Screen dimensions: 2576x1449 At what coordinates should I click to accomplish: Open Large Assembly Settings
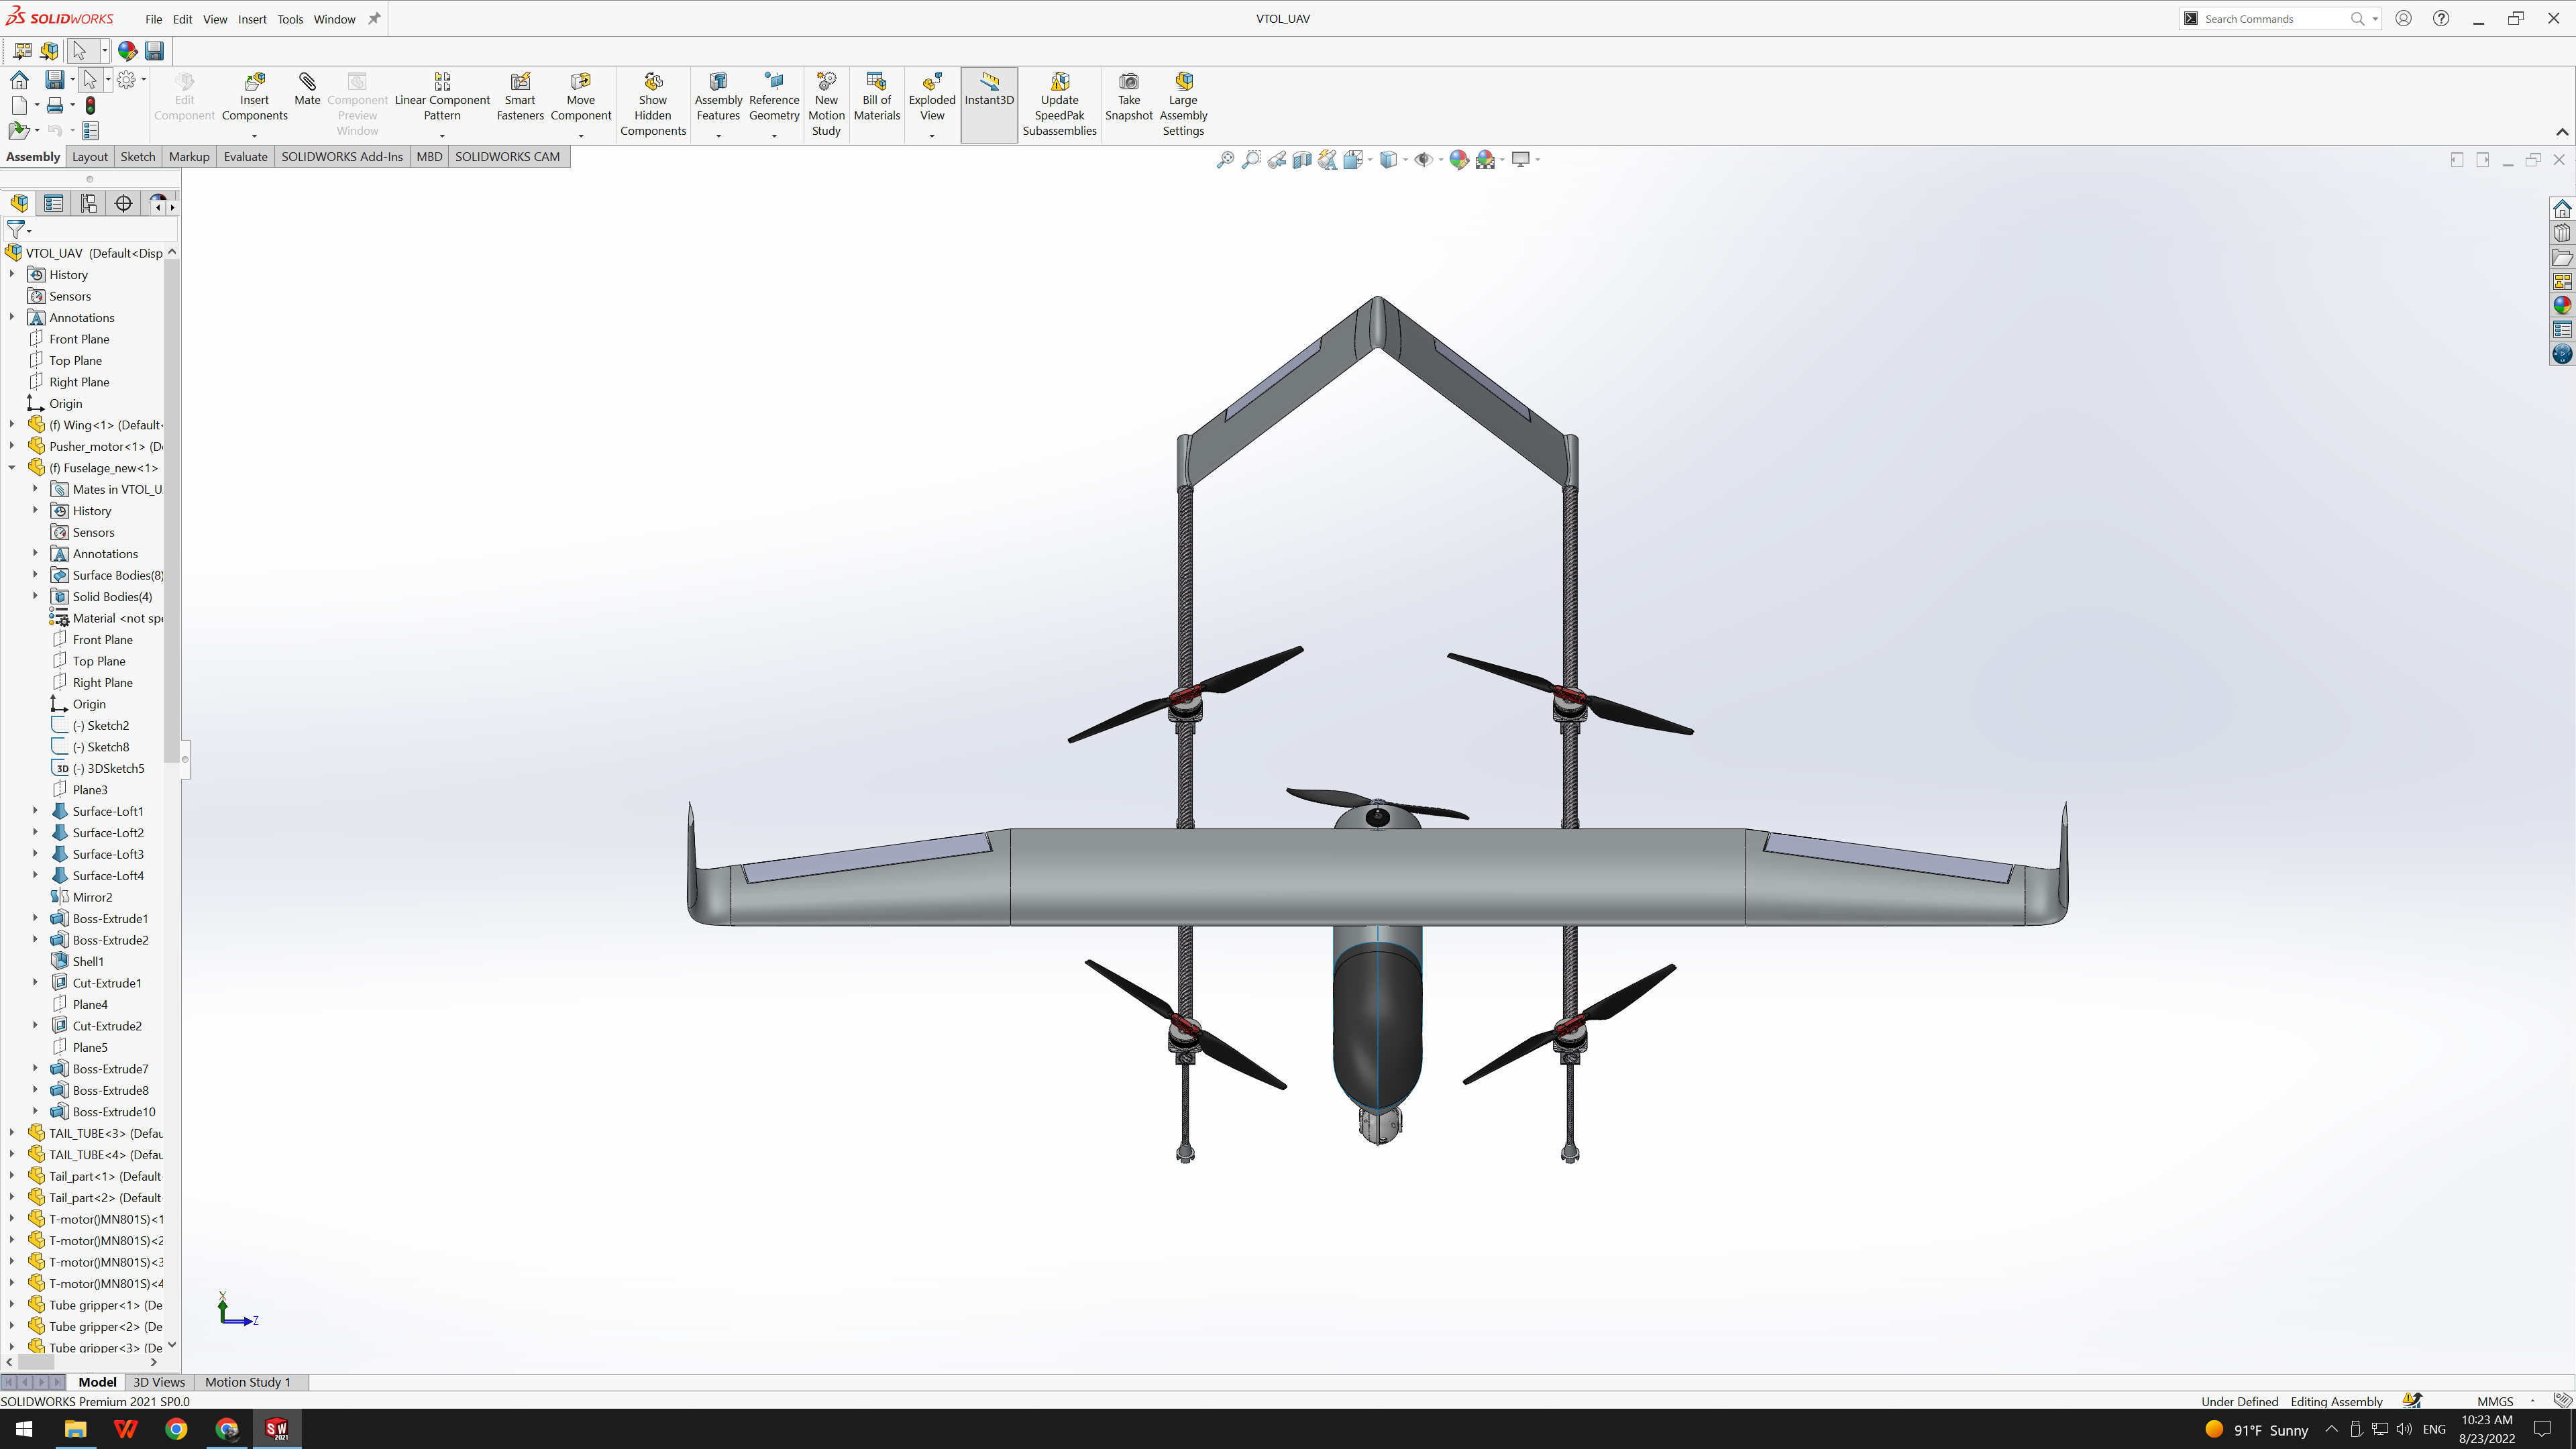(x=1183, y=104)
